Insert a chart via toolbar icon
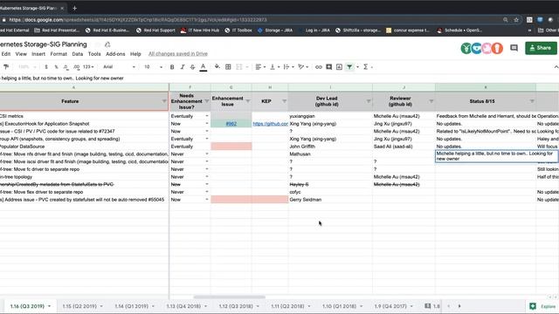The height and width of the screenshot is (314, 559). tap(339, 67)
